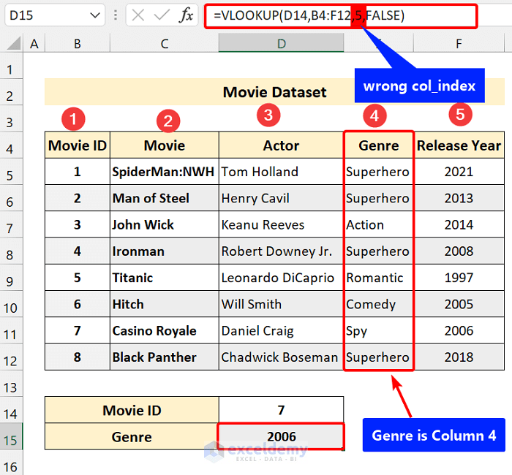Select the Spy genre cell

click(379, 330)
